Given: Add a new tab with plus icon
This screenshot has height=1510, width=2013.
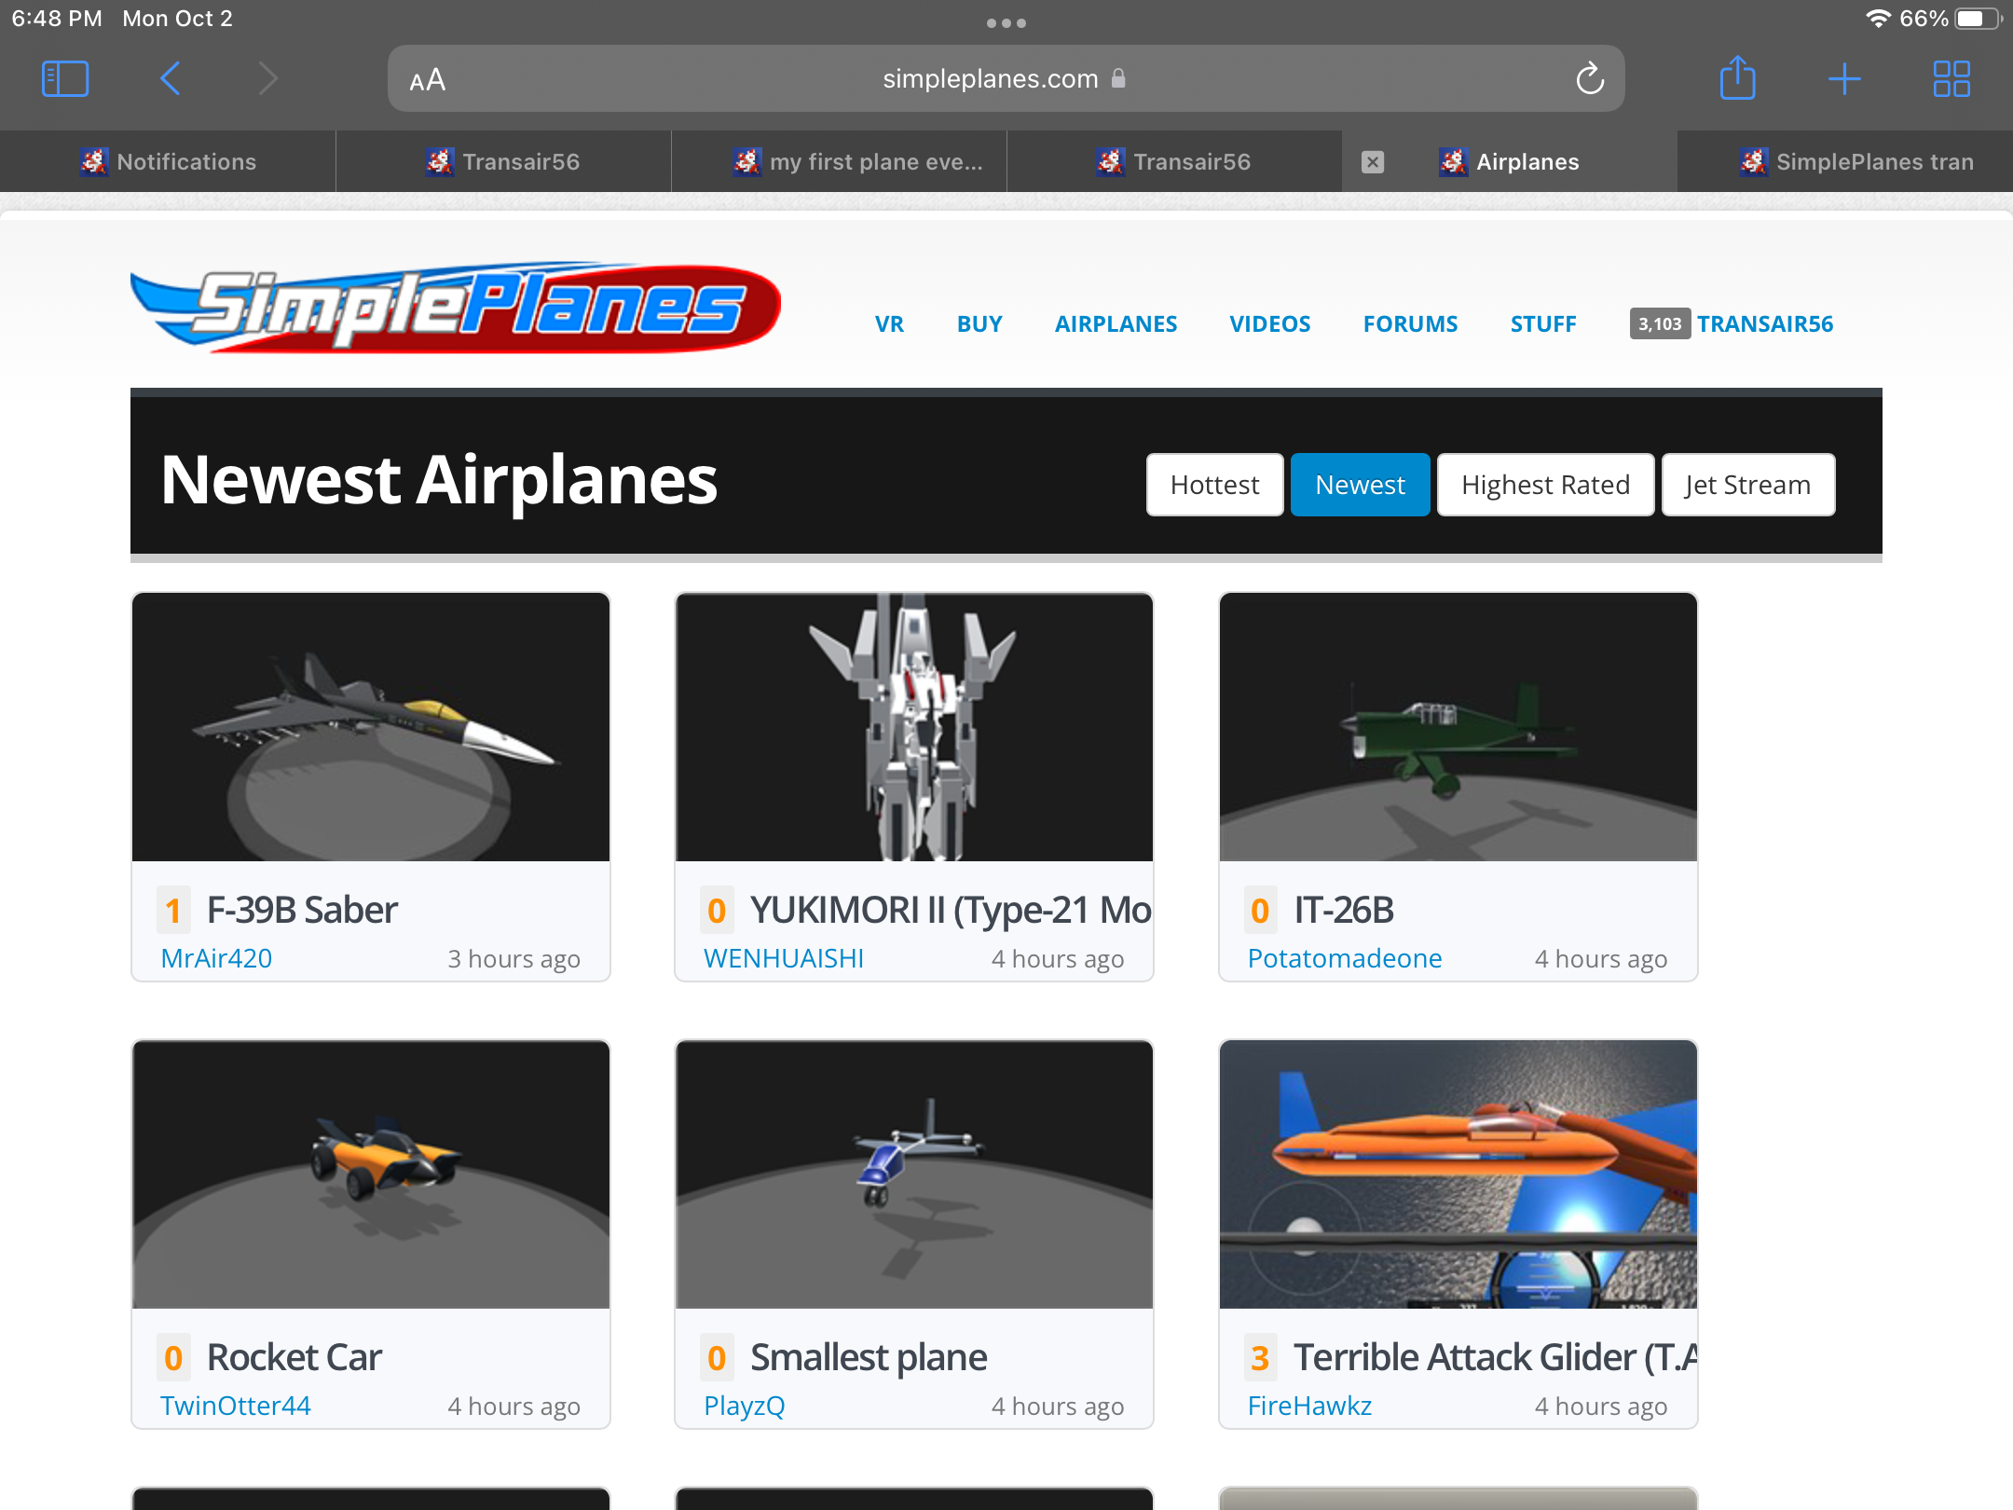Looking at the screenshot, I should coord(1844,79).
